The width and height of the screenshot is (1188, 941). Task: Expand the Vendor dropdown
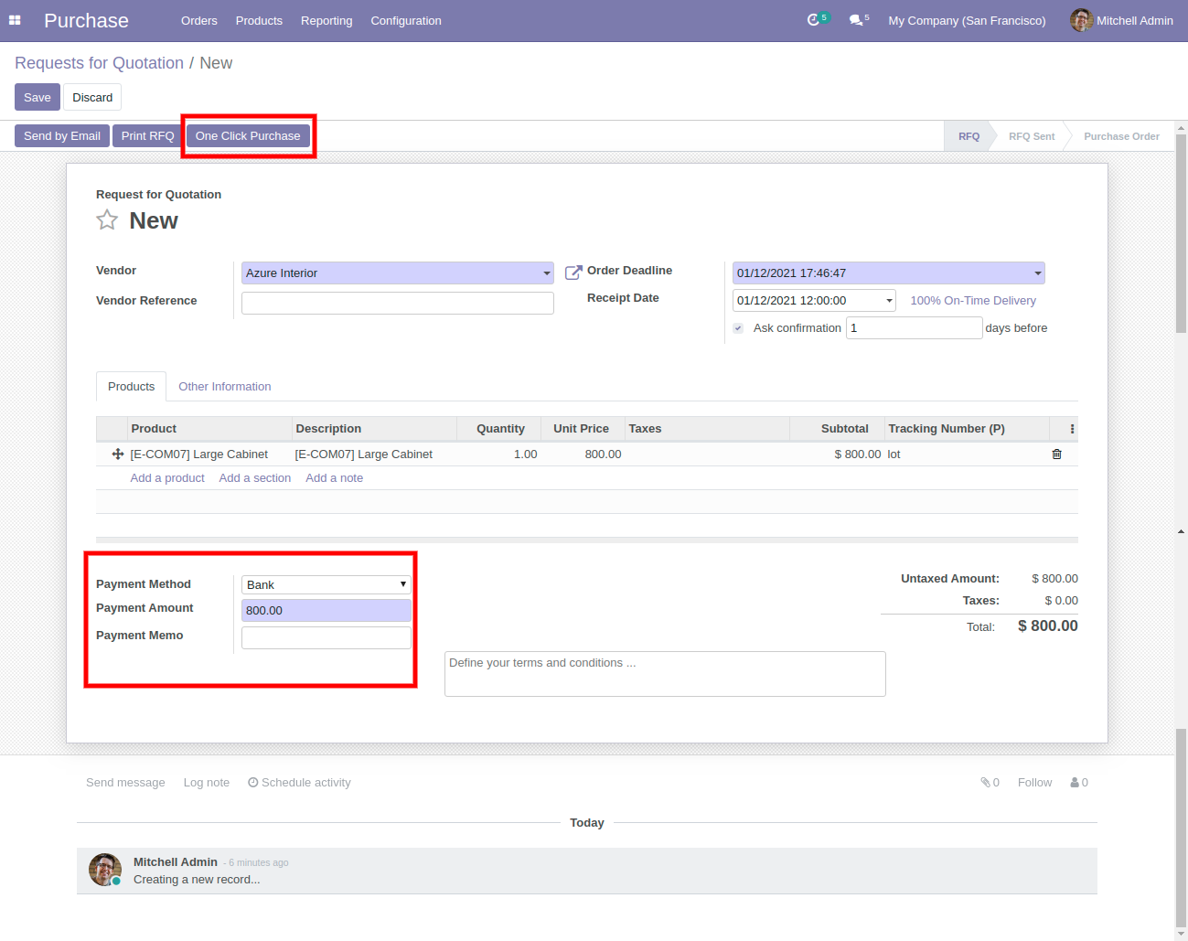547,273
